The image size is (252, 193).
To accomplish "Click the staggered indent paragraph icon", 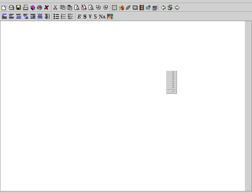I will click(26, 16).
